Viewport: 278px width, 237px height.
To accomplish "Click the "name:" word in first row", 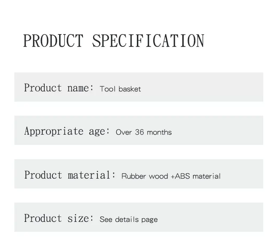I will point(81,88).
